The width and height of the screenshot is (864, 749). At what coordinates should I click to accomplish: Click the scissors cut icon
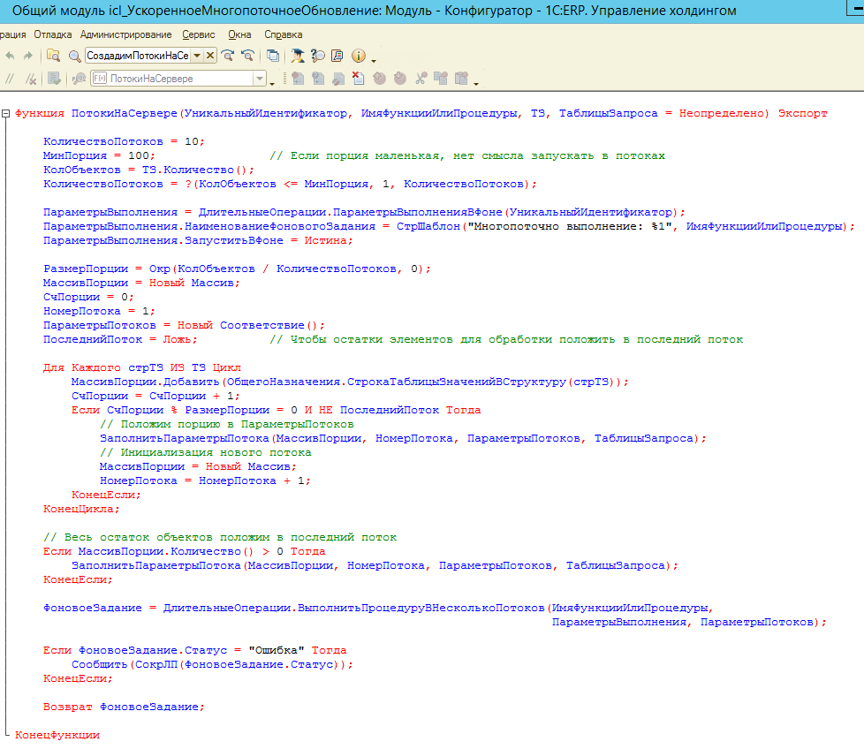[421, 79]
